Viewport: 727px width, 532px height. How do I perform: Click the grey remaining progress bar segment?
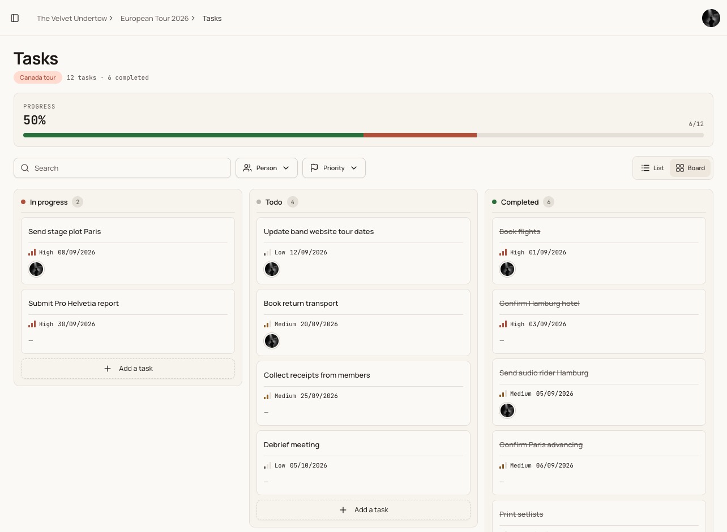pyautogui.click(x=590, y=135)
